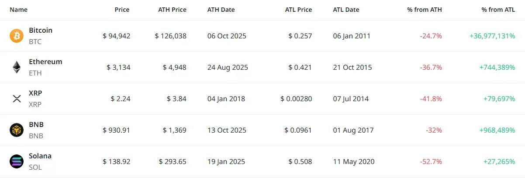Sort by ATH Date column header
Image resolution: width=525 pixels, height=178 pixels.
pos(221,10)
